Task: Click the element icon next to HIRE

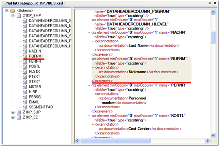Action: (25, 92)
